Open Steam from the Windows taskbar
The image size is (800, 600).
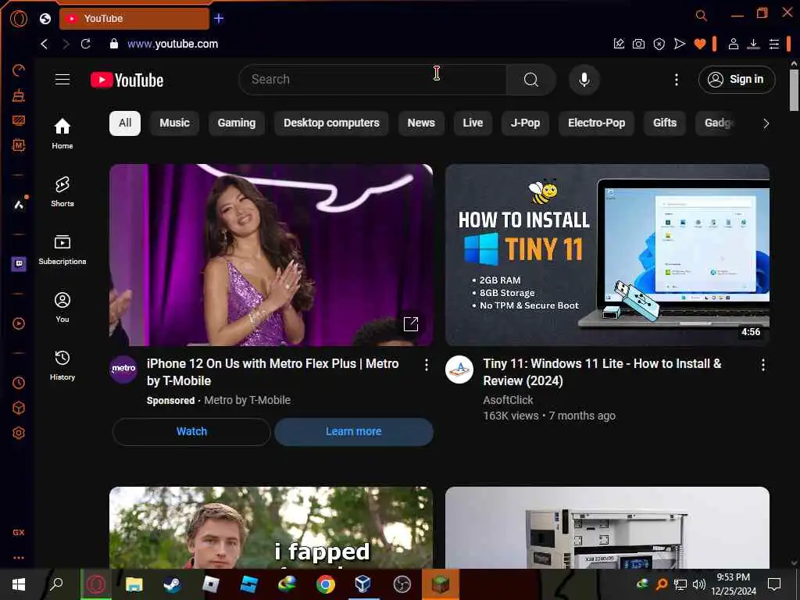click(x=172, y=584)
